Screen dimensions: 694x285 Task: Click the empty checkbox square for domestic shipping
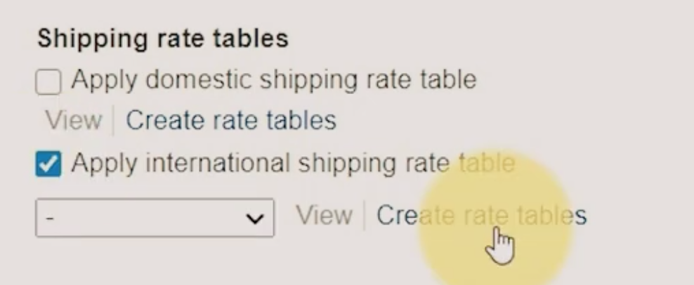point(48,82)
